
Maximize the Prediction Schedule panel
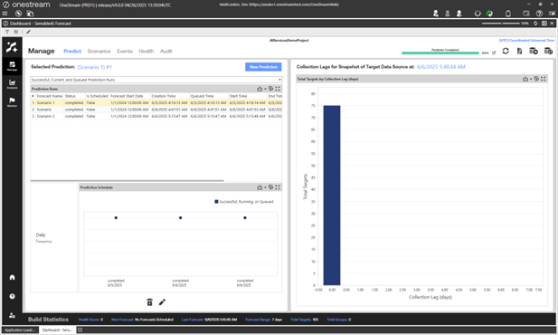(278, 187)
